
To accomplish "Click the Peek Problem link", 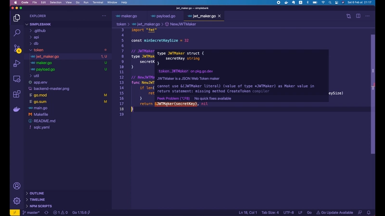I will coord(173,98).
